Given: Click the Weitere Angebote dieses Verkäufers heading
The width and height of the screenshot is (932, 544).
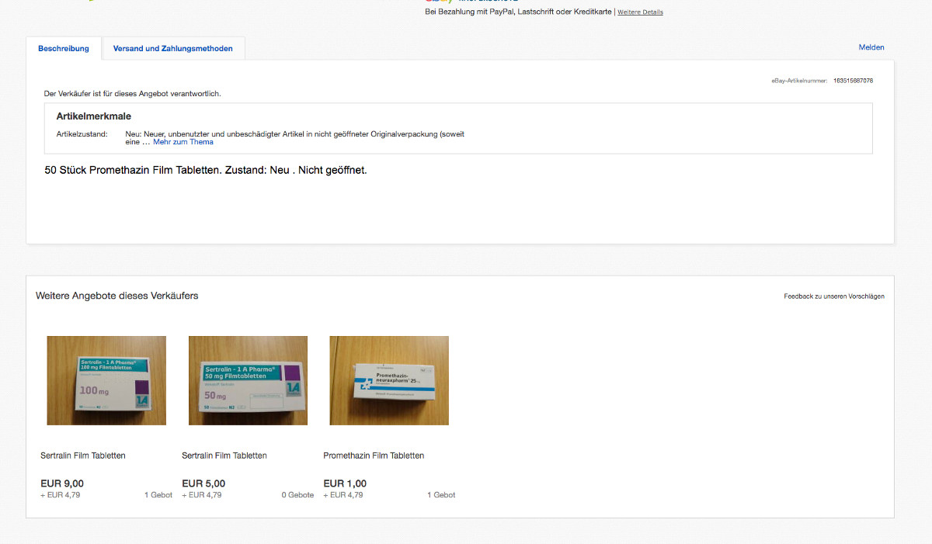Looking at the screenshot, I should pyautogui.click(x=116, y=296).
